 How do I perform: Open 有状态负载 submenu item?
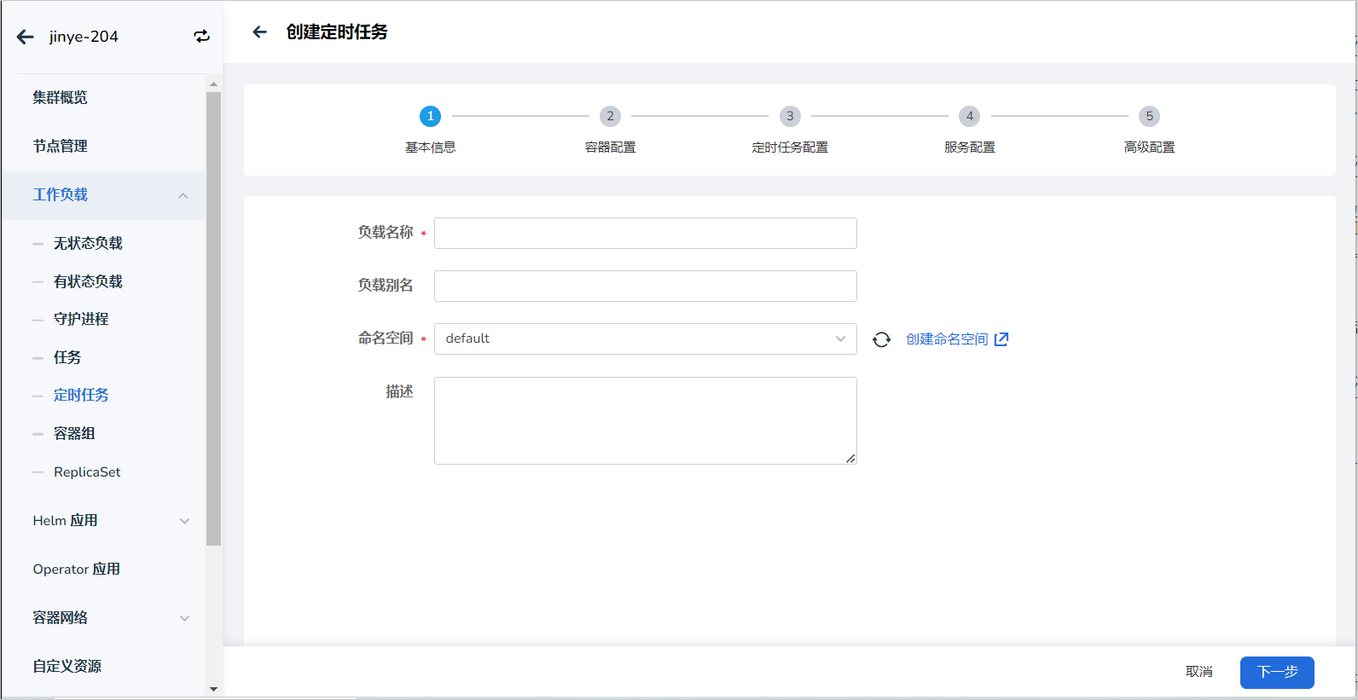coord(88,281)
